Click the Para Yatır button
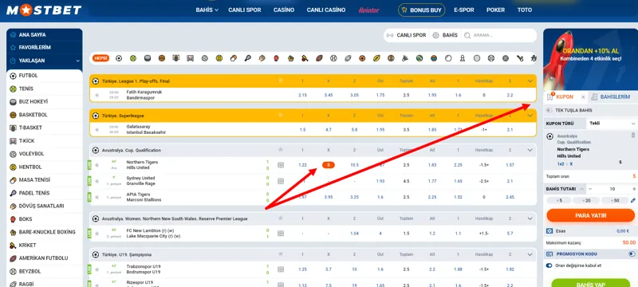Viewport: 638px width, 287px height. point(590,215)
